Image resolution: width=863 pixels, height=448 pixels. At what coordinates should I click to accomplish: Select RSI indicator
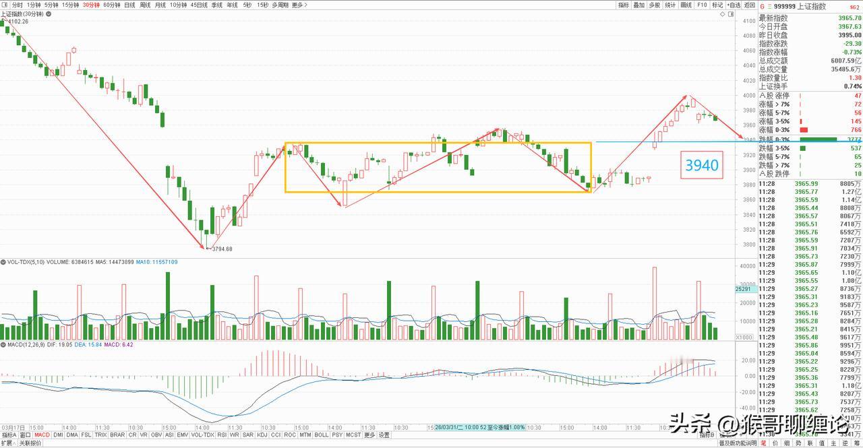(x=222, y=435)
